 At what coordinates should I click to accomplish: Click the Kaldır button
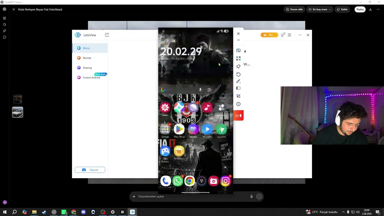342,9
